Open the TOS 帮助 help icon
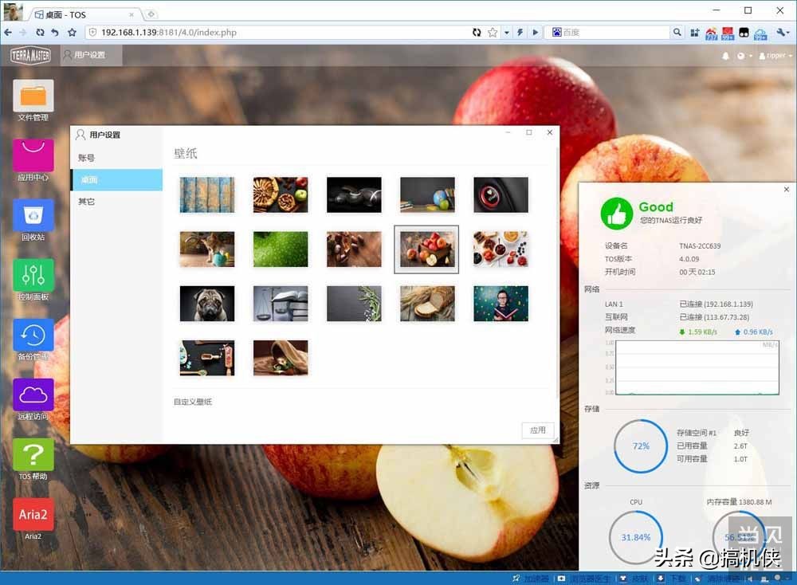Screen dimensions: 797x585 point(33,454)
